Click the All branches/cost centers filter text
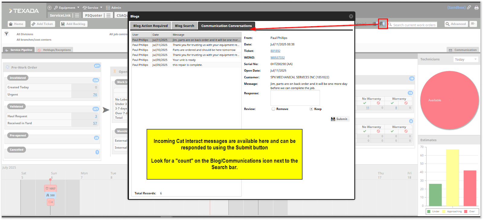 click(34, 40)
